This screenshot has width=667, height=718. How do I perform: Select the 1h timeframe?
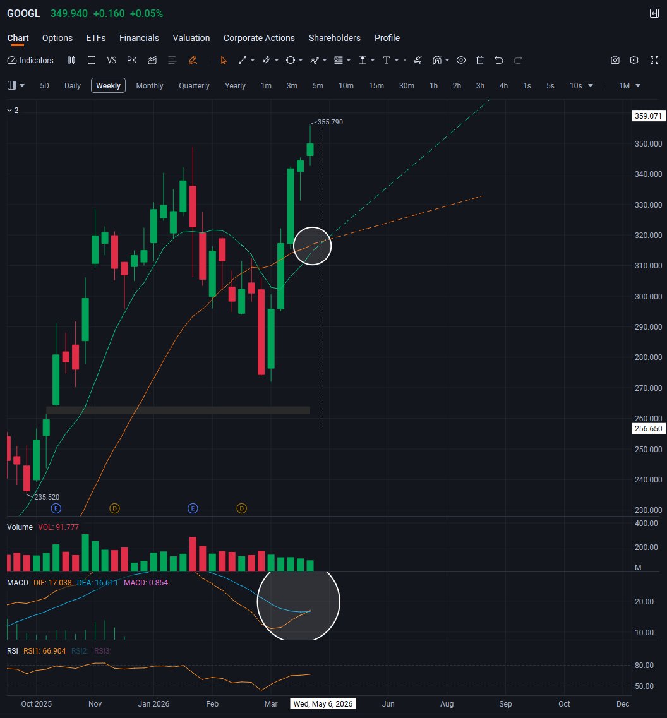tap(433, 86)
